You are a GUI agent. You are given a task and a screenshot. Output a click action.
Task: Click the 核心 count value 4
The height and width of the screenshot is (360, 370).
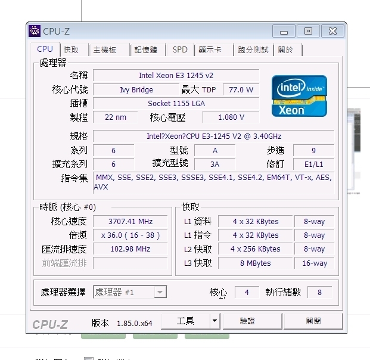click(247, 292)
